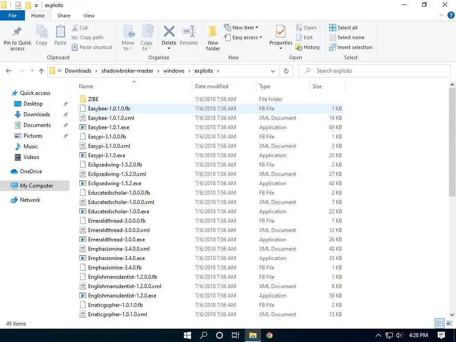Select Network in navigation pane

30,200
